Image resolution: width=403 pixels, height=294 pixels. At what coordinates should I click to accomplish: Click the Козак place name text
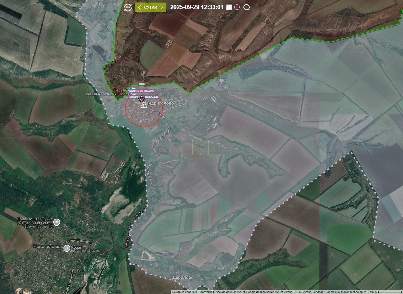click(x=77, y=247)
